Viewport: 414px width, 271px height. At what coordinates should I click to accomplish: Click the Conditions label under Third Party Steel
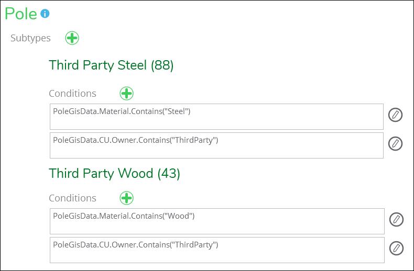pyautogui.click(x=72, y=93)
